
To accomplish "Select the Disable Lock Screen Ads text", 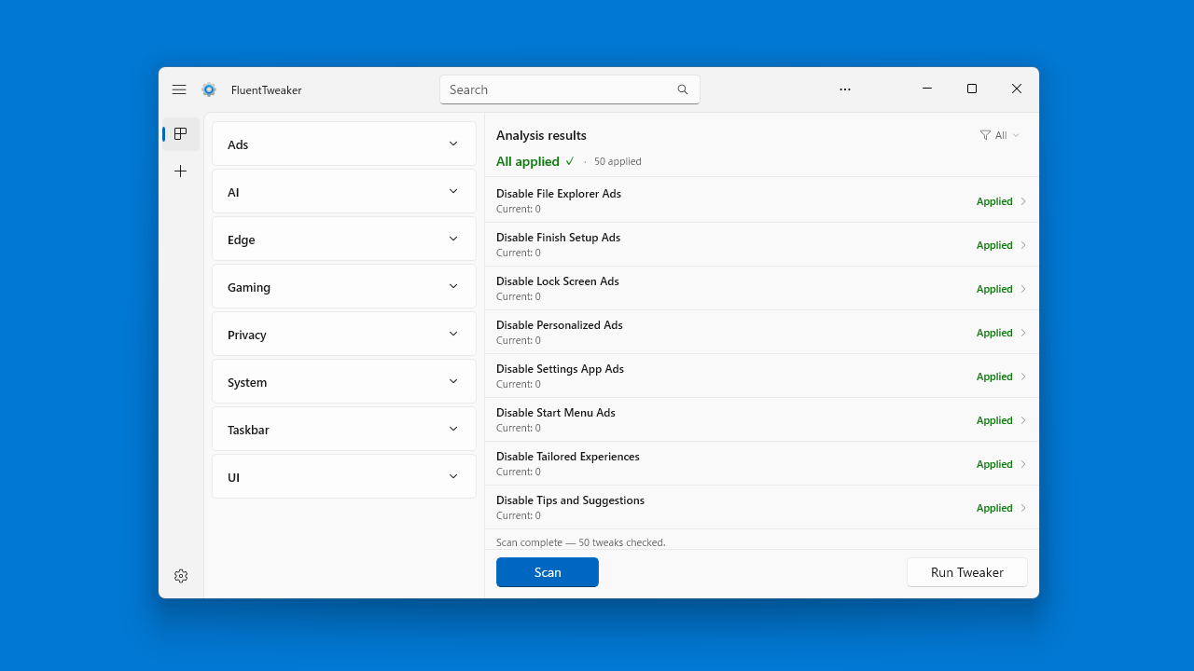I will (558, 281).
